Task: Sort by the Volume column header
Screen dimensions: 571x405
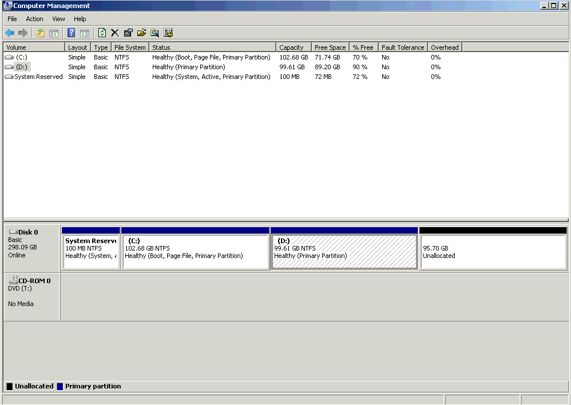Action: (x=34, y=47)
